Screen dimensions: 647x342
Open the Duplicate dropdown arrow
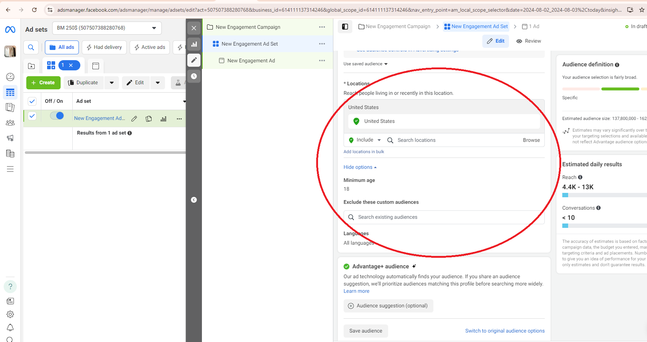click(x=112, y=83)
